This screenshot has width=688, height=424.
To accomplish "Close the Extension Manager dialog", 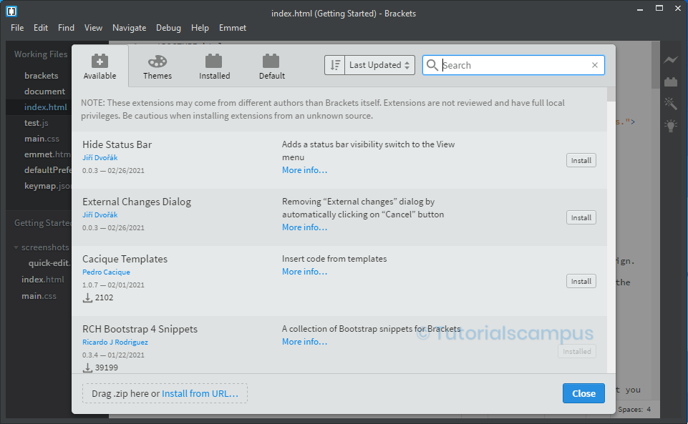I will [583, 393].
